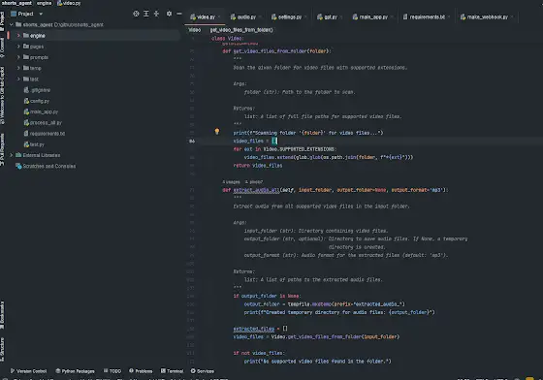This screenshot has width=543, height=380.
Task: Close the settings.py tab
Action: (x=305, y=16)
